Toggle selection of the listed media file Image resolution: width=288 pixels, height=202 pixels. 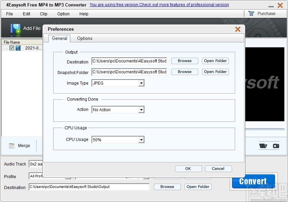point(12,48)
